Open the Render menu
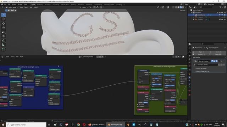227x127 pixels. tap(14, 5)
